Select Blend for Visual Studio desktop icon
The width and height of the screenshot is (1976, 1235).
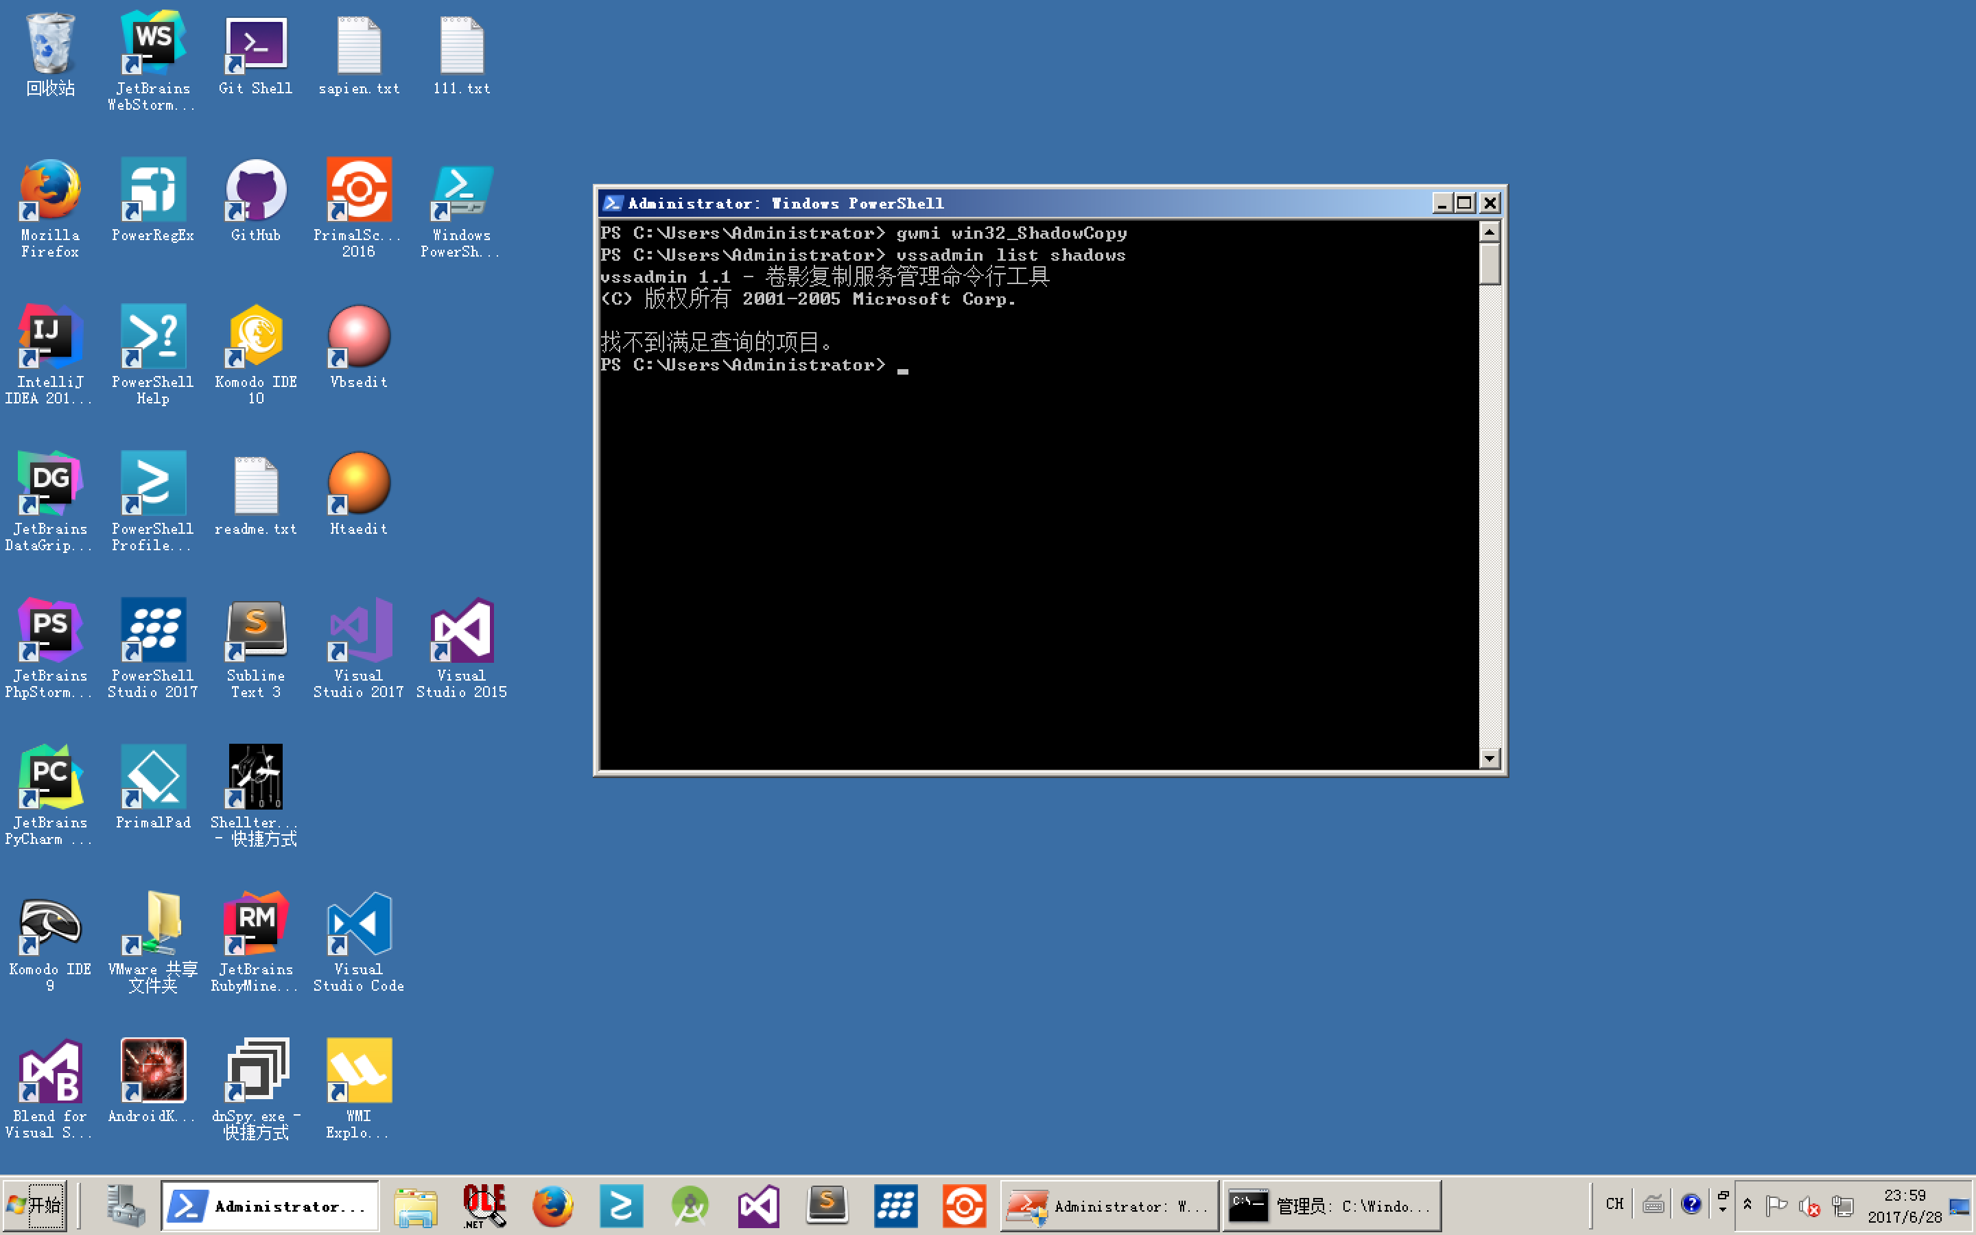coord(51,1090)
